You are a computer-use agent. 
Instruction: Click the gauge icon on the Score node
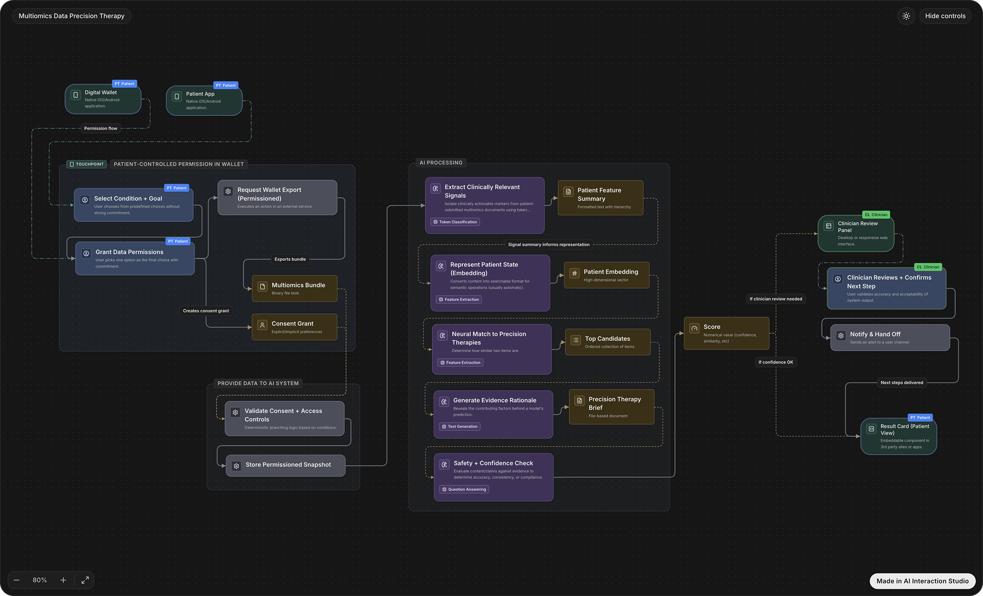(x=694, y=328)
